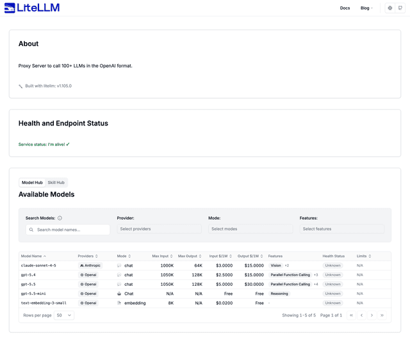This screenshot has width=410, height=346.
Task: Click the $30.0000 output price cell
Action: [254, 285]
